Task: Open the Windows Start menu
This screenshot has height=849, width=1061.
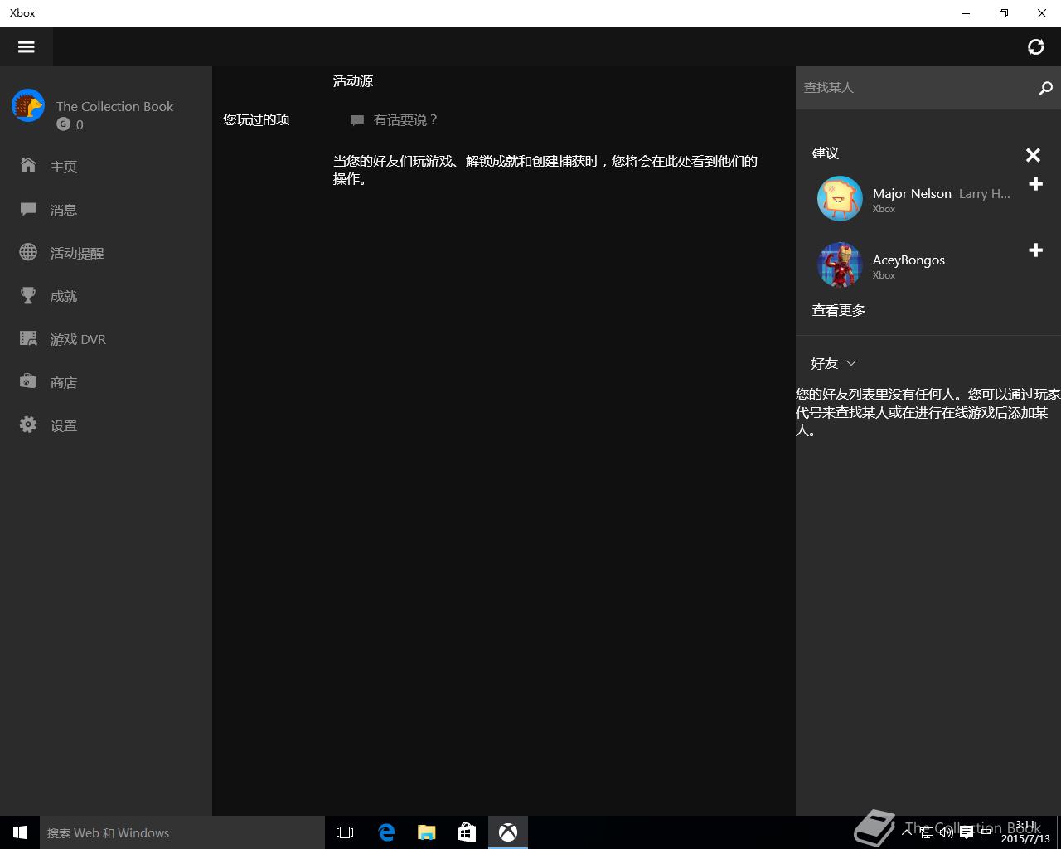Action: pos(20,832)
